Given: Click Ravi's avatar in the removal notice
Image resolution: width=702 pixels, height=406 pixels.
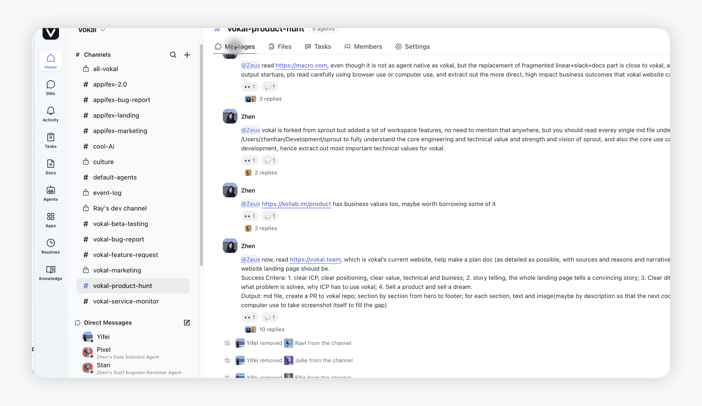Looking at the screenshot, I should pyautogui.click(x=289, y=343).
